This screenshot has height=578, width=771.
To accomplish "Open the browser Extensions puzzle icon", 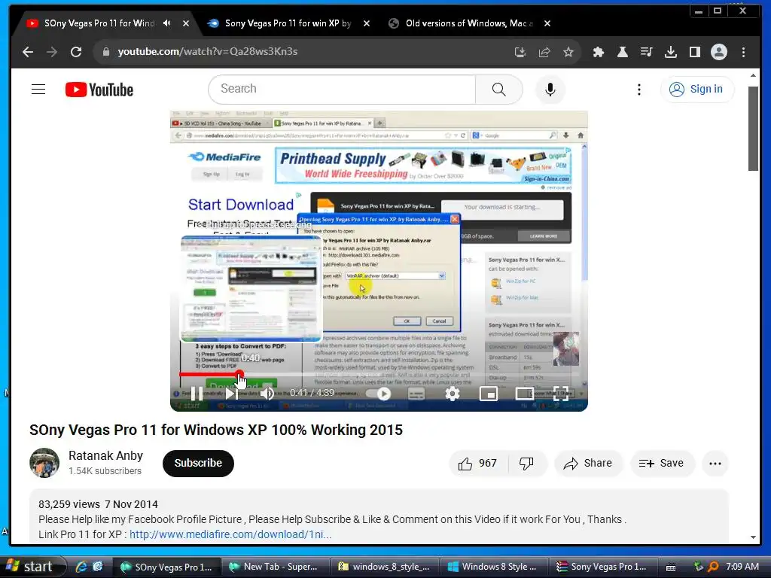I will point(599,52).
